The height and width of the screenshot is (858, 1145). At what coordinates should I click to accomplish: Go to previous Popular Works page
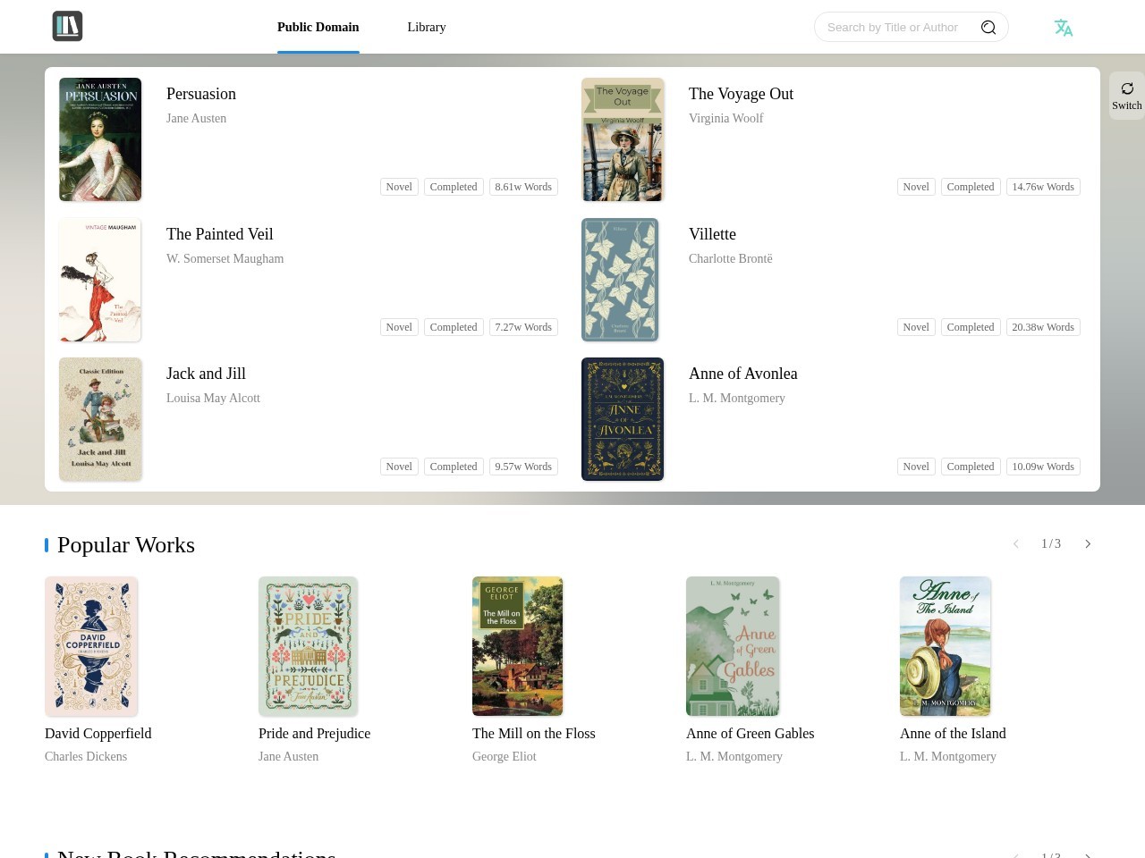click(x=1016, y=544)
